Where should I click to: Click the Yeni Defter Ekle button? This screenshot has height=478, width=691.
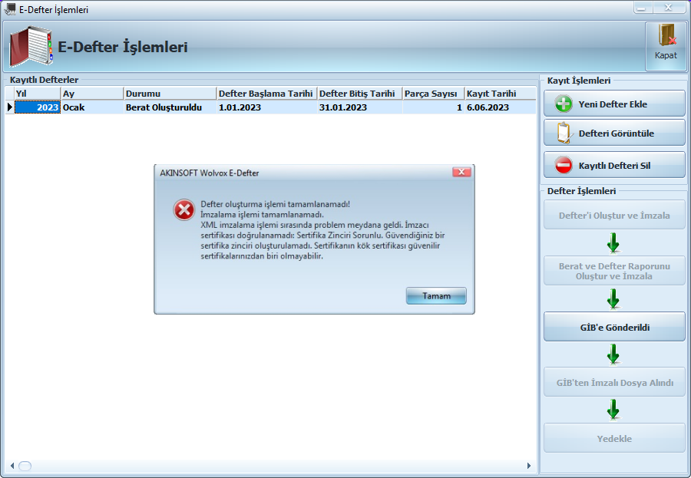click(x=614, y=104)
